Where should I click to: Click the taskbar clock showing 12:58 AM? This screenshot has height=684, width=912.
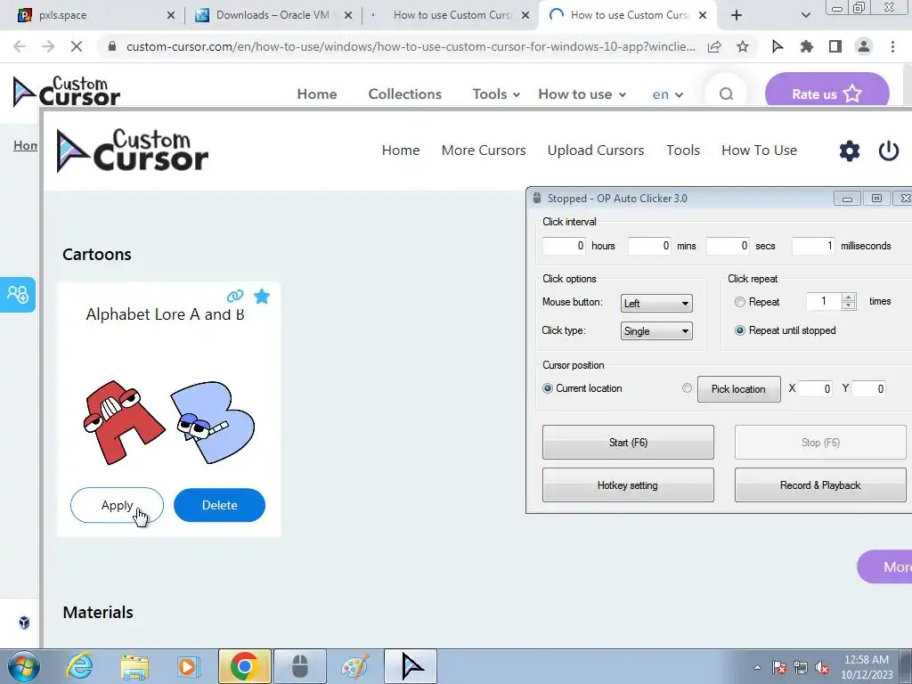867,667
